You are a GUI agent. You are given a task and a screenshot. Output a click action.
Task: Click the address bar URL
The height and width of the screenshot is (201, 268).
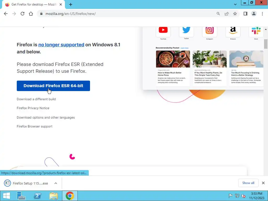(x=71, y=14)
